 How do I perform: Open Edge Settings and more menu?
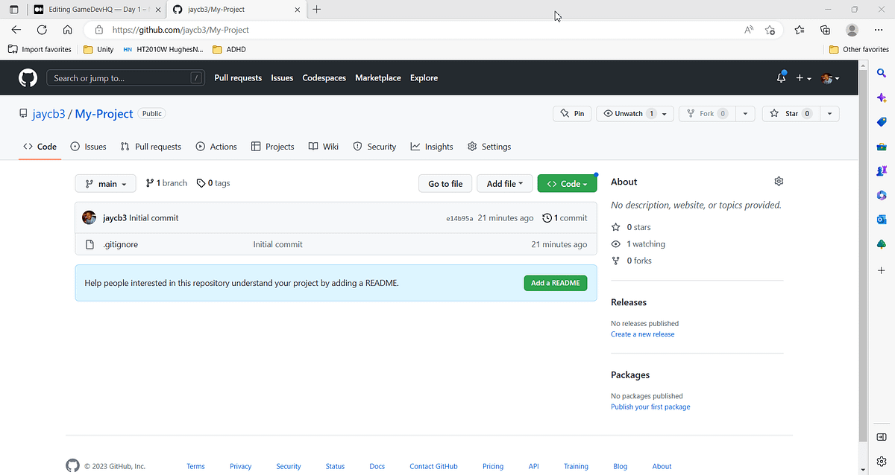[x=877, y=30]
